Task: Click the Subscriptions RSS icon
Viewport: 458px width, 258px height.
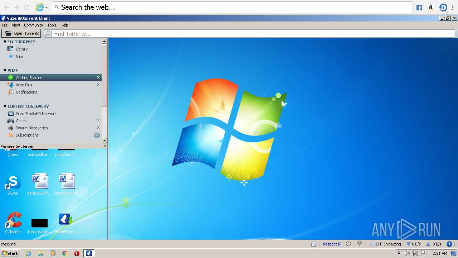Action: tap(11, 135)
